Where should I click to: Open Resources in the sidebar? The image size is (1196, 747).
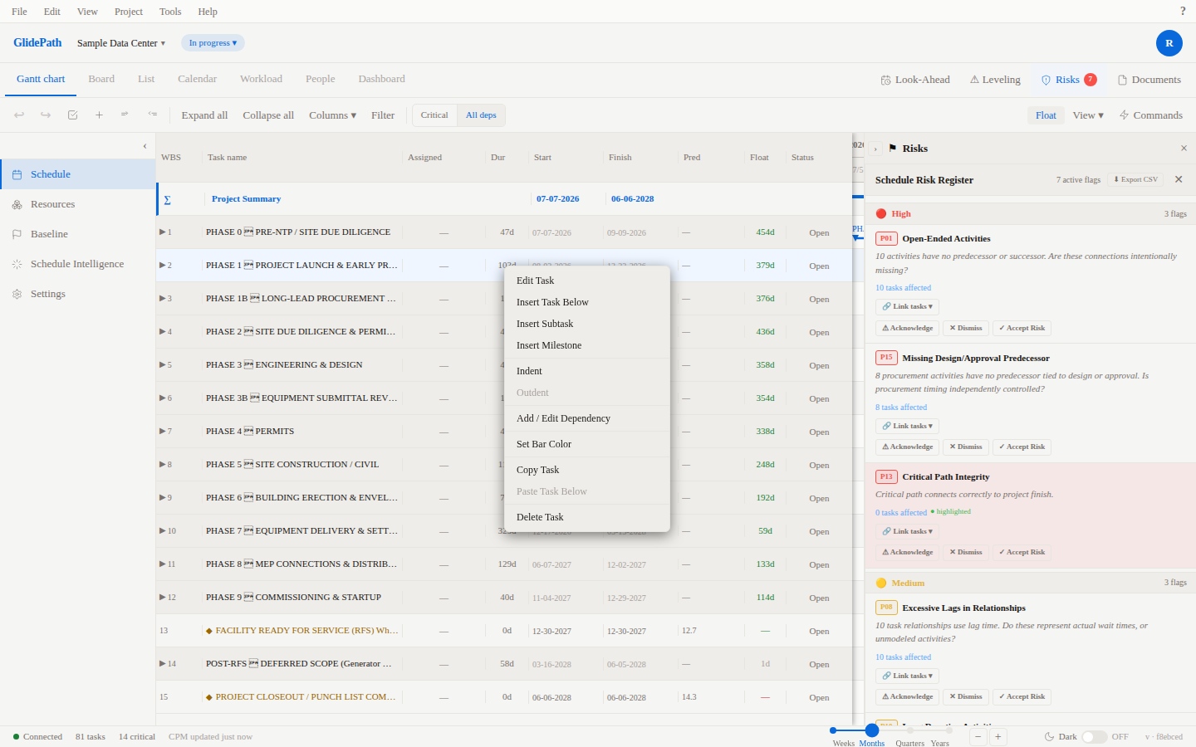(78, 204)
